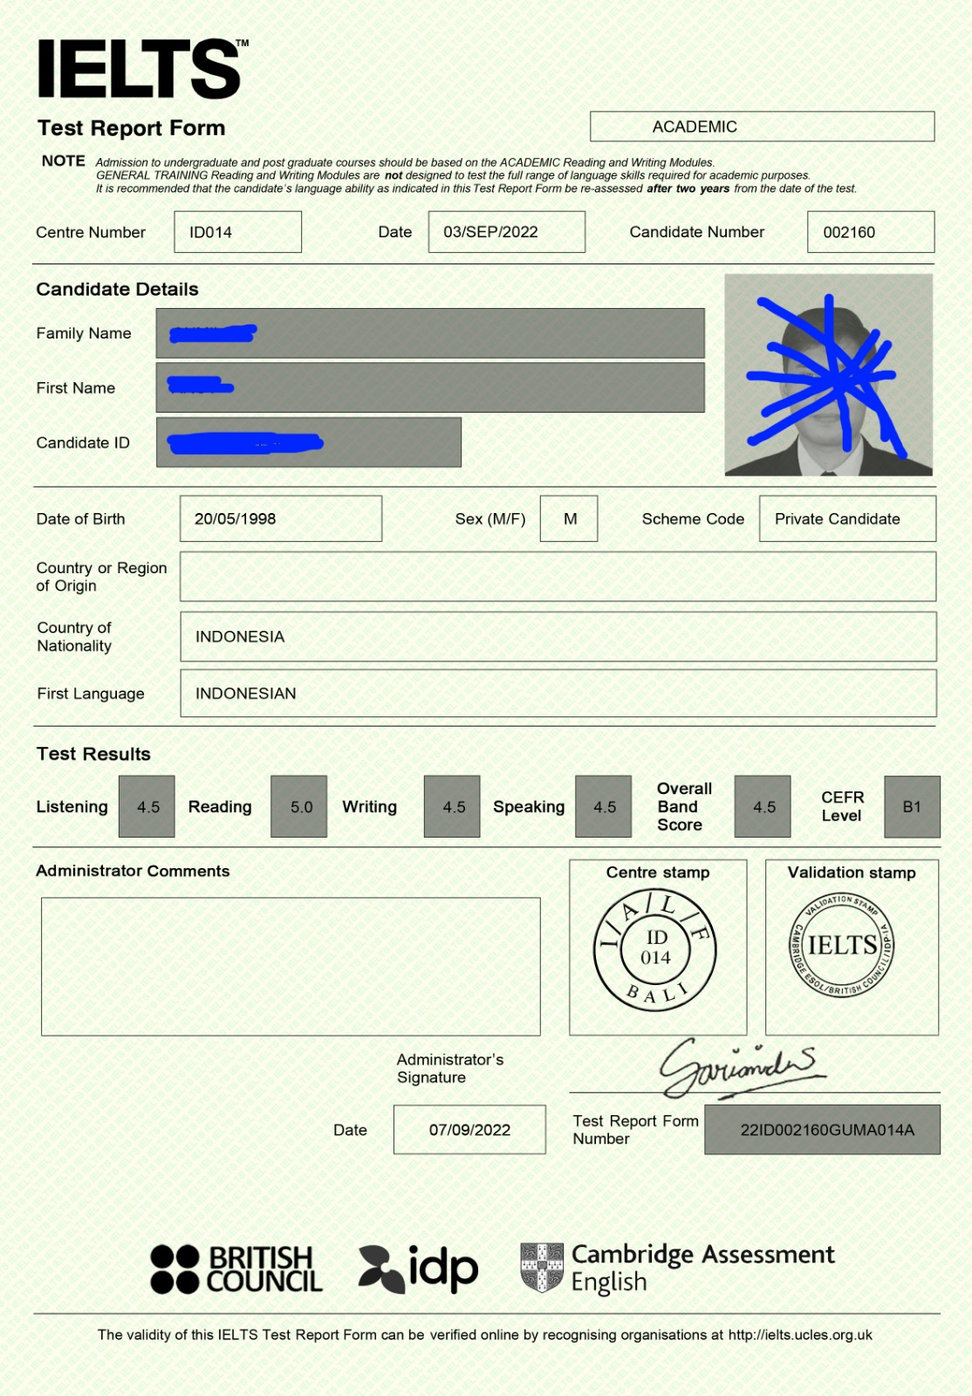Click the NOTE label
972x1396 pixels.
64,161
